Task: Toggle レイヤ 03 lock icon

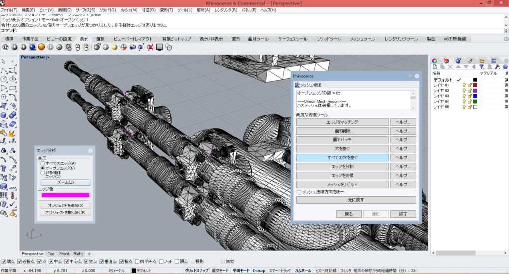Action: [469, 96]
